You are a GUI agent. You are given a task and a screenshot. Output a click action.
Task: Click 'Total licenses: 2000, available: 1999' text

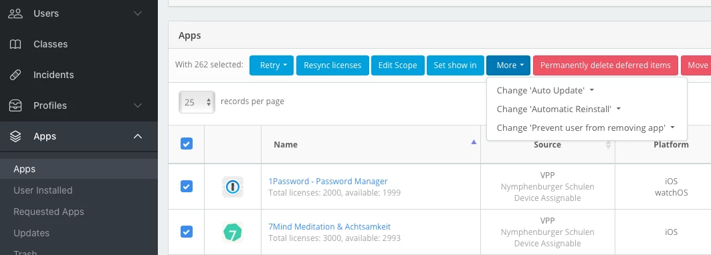334,193
